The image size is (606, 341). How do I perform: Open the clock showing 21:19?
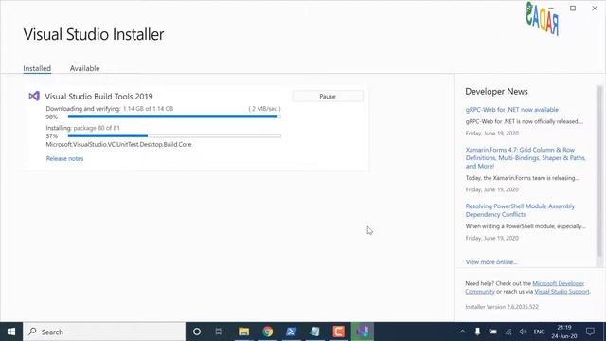564,332
